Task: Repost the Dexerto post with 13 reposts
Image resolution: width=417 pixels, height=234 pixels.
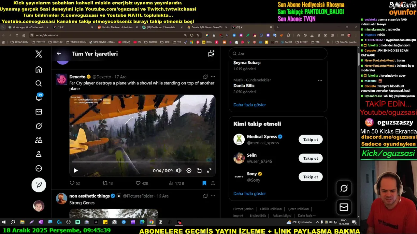Action: (108, 183)
